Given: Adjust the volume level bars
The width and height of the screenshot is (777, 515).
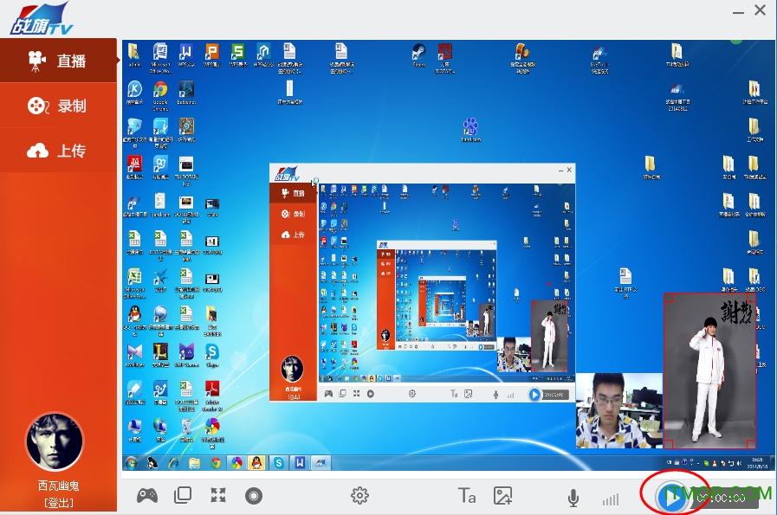Looking at the screenshot, I should pos(611,499).
